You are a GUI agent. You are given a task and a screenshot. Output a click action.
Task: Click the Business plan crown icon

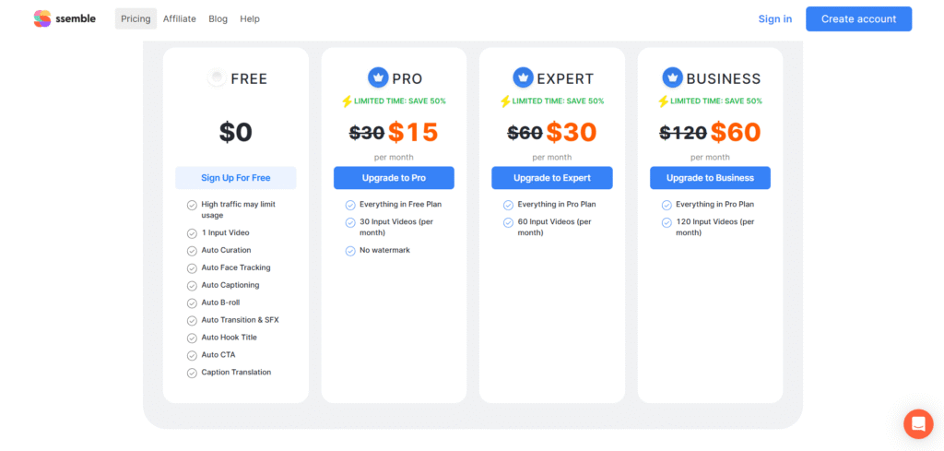pos(672,77)
